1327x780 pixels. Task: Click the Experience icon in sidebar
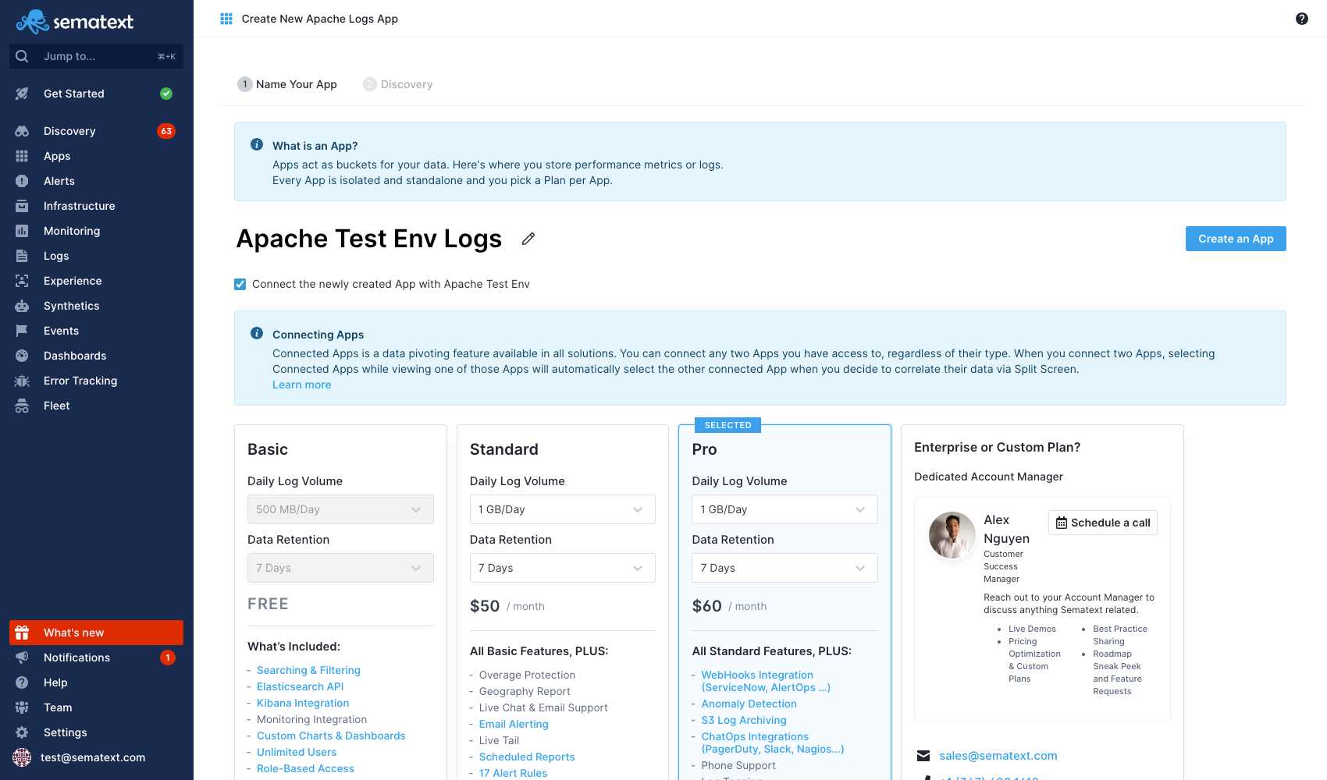(22, 281)
